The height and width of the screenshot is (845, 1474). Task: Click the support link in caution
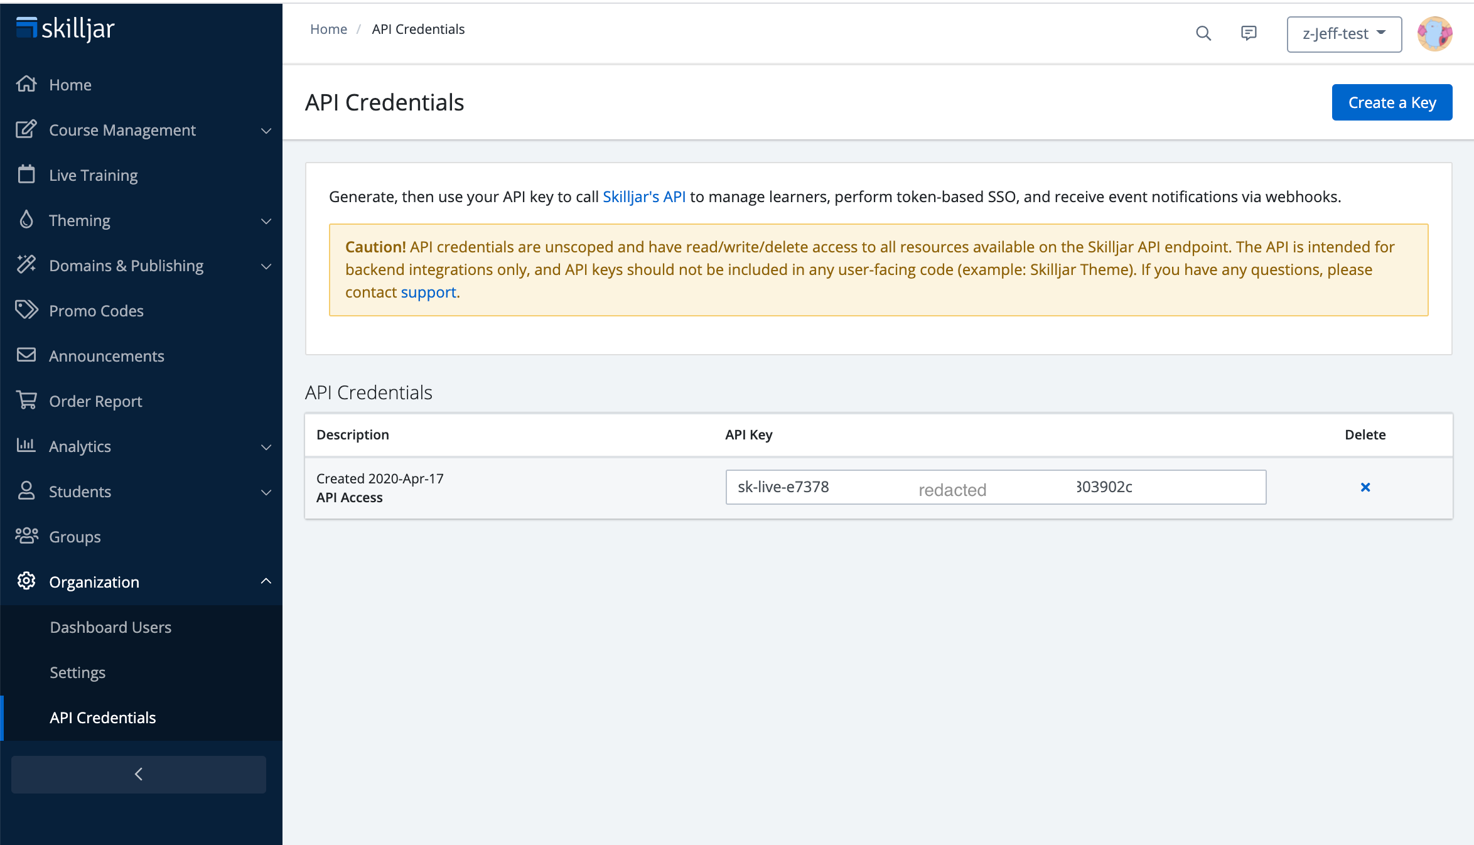428,292
